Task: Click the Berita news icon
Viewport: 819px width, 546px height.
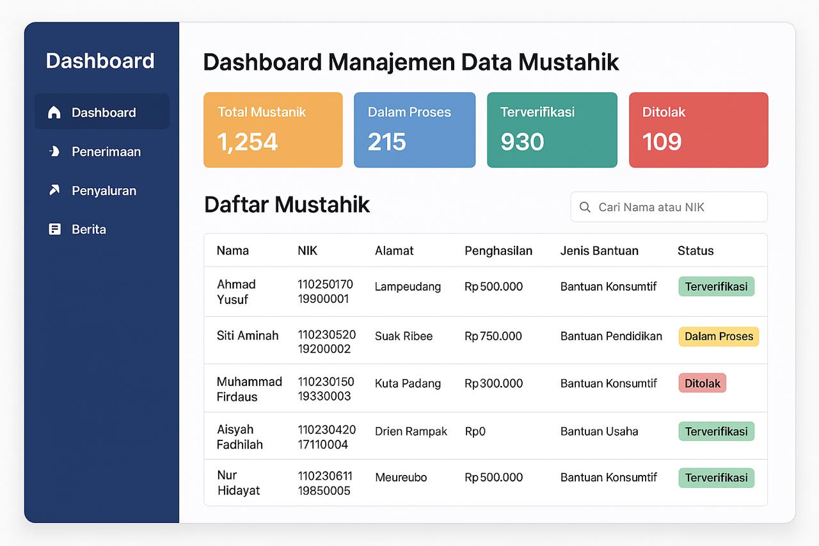Action: point(54,229)
